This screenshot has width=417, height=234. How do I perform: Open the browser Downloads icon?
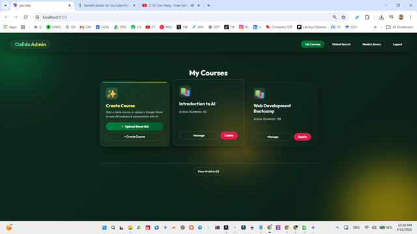[x=381, y=17]
